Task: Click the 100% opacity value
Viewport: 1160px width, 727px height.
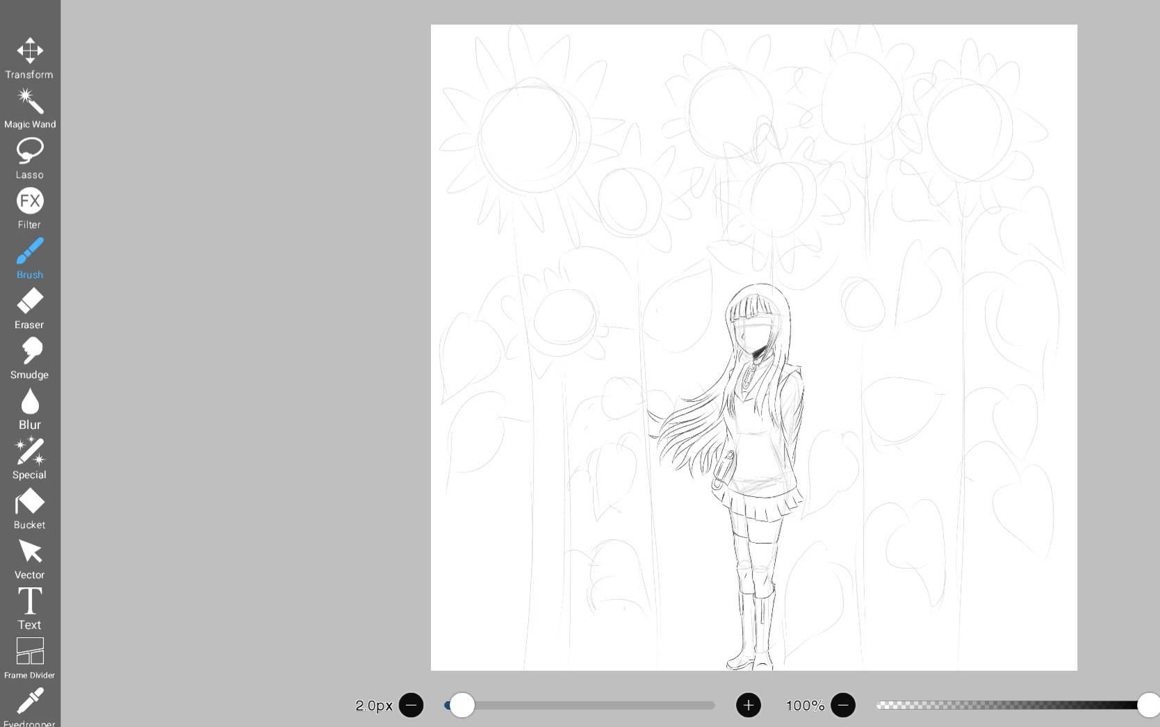Action: pyautogui.click(x=805, y=705)
